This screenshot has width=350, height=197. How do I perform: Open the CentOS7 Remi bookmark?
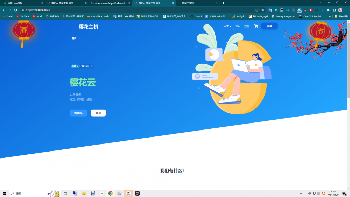(311, 16)
